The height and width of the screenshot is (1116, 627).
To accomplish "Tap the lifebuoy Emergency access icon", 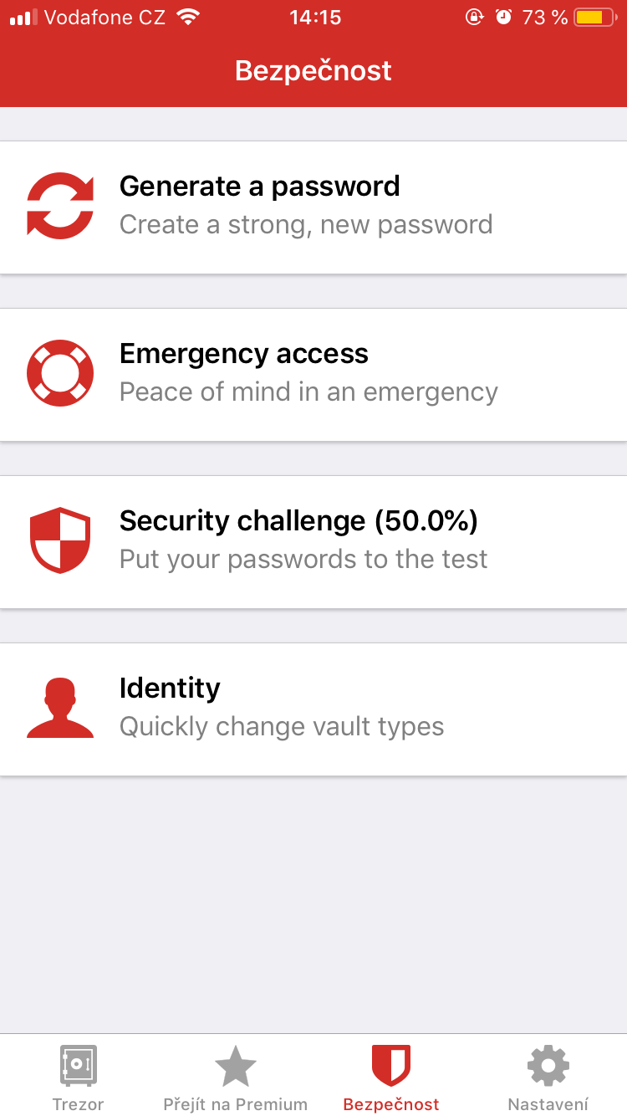I will point(60,373).
